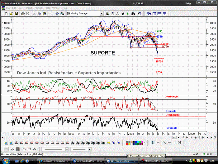Image resolution: width=218 pixels, height=164 pixels.
Task: Click the Paste clipboard icon
Action: [x=45, y=14]
